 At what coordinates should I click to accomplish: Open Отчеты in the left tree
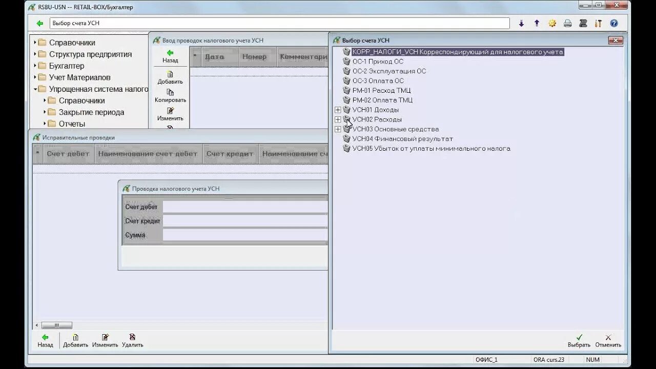(72, 124)
